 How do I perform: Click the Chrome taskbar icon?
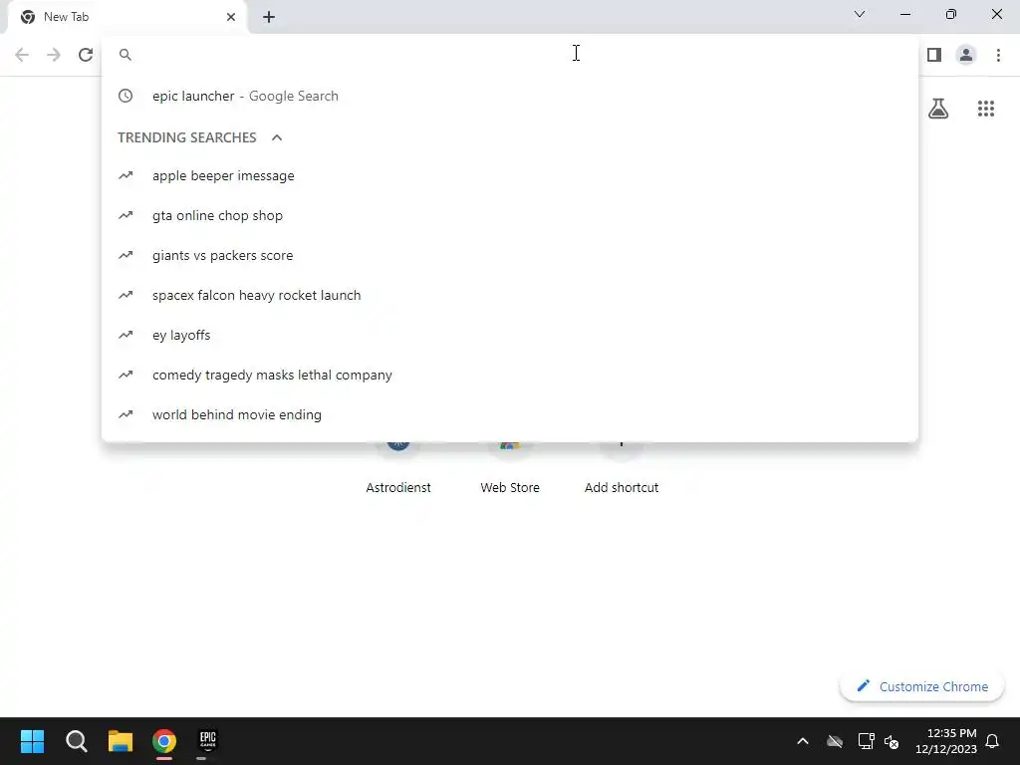(x=164, y=741)
